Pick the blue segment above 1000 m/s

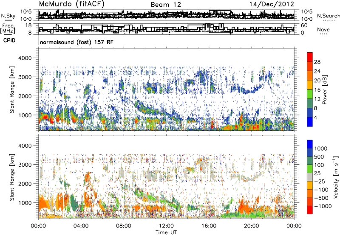click(x=310, y=144)
